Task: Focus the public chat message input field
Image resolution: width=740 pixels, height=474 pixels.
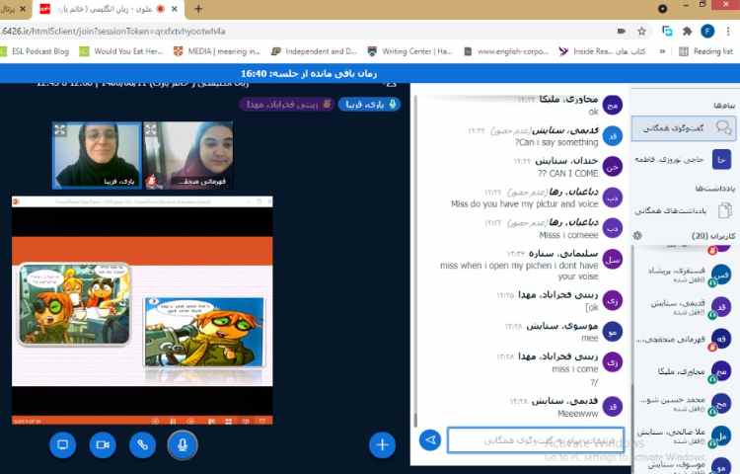Action: pyautogui.click(x=535, y=440)
